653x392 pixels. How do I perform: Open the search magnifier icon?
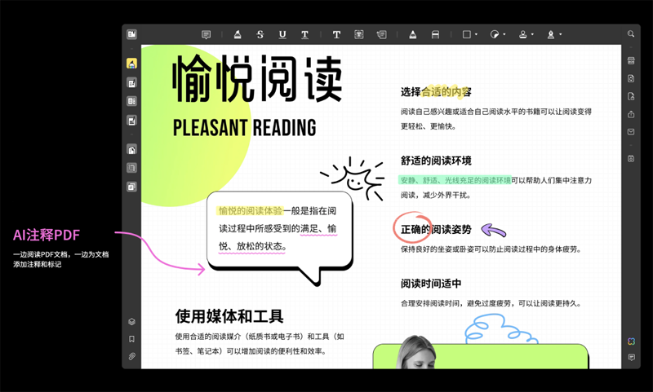631,34
